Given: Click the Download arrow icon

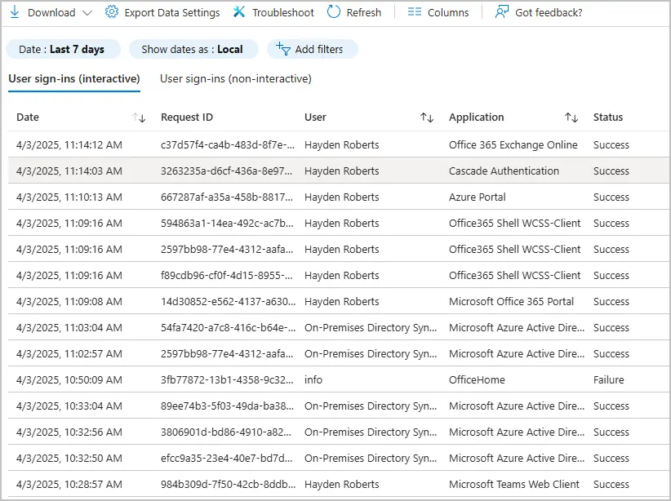Looking at the screenshot, I should coord(15,12).
